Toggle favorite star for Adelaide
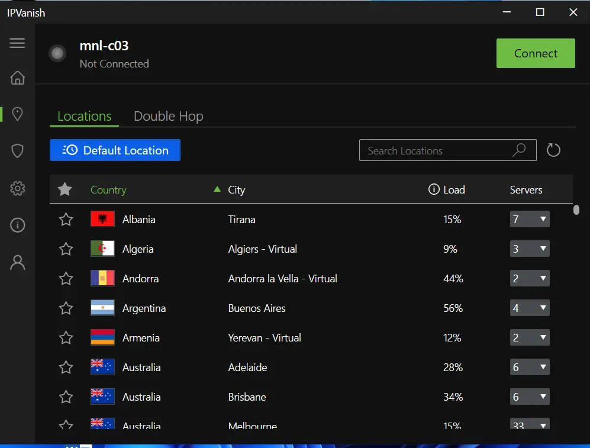The image size is (590, 448). click(66, 368)
